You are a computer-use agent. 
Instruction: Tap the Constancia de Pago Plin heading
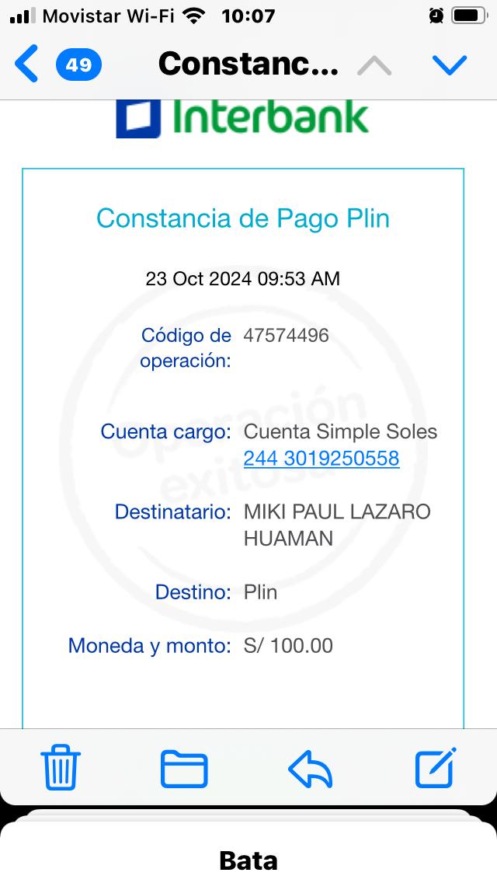pyautogui.click(x=243, y=218)
